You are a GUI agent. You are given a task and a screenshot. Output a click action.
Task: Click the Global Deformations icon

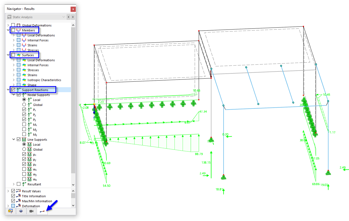point(19,25)
